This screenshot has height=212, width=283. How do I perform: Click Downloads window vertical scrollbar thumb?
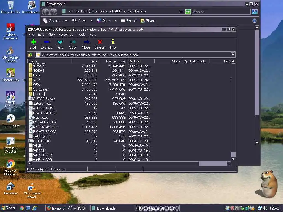point(257,72)
